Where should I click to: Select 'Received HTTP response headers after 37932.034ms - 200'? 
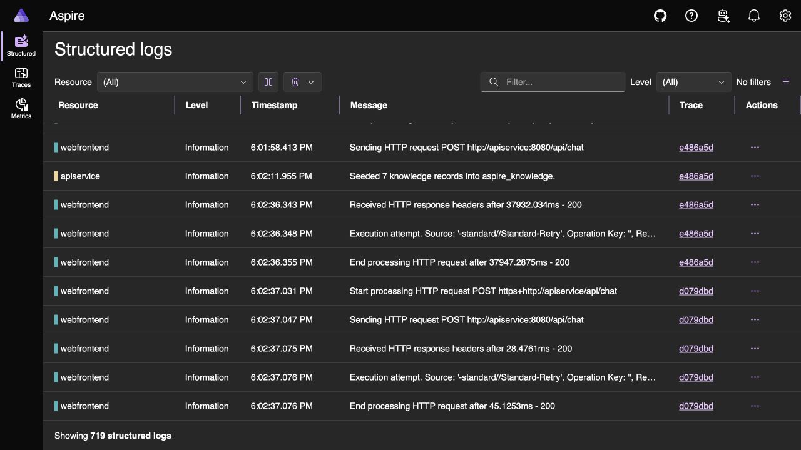point(466,205)
